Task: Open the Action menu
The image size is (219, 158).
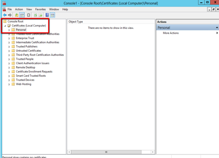Action: (x=19, y=10)
